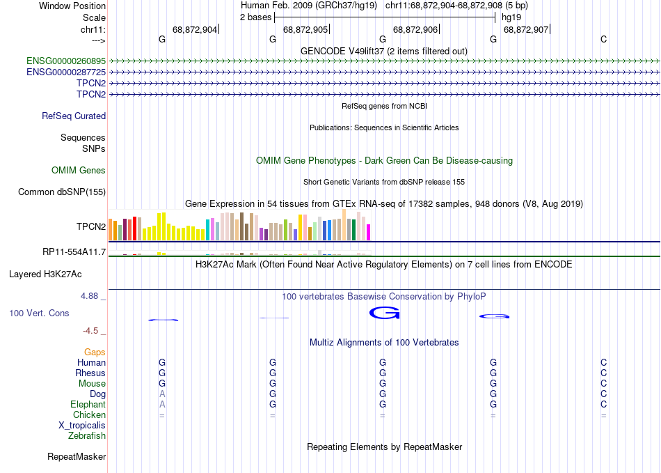Click Short Genetic Variants from dbSNP title
Viewport: 661px width, 473px height.
pos(384,182)
